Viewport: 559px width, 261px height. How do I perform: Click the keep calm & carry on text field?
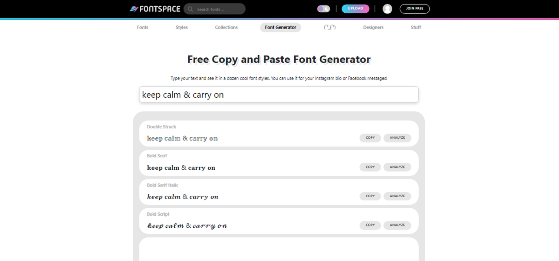pos(278,95)
